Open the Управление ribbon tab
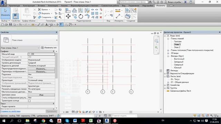Screen dimensions: 221x124 coord(134,6)
